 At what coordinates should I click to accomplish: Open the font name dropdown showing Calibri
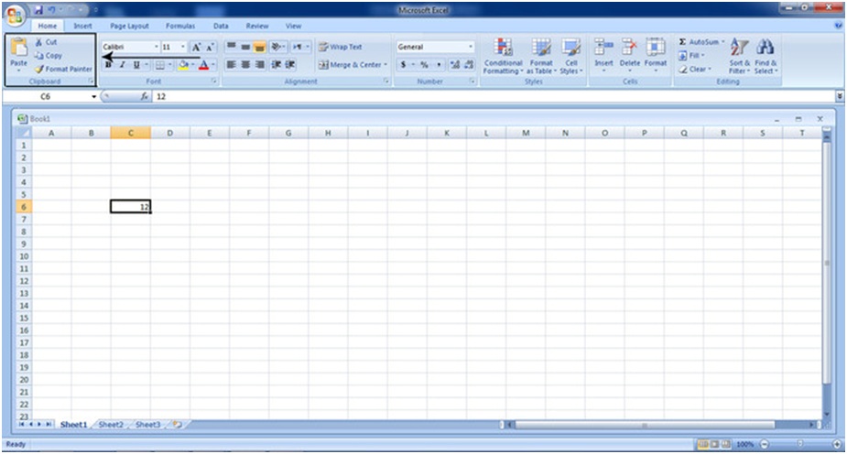155,47
